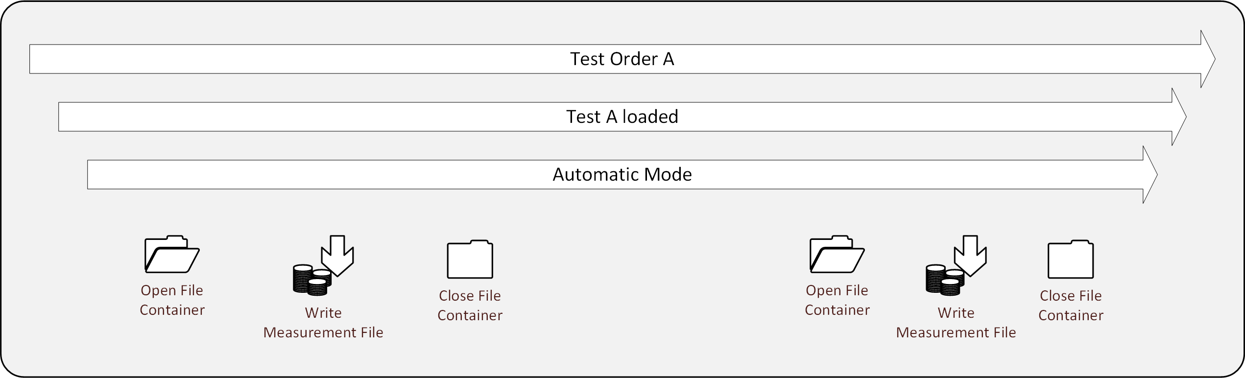This screenshot has width=1245, height=378.
Task: Click the left 'Close File Container' label
Action: [x=470, y=306]
